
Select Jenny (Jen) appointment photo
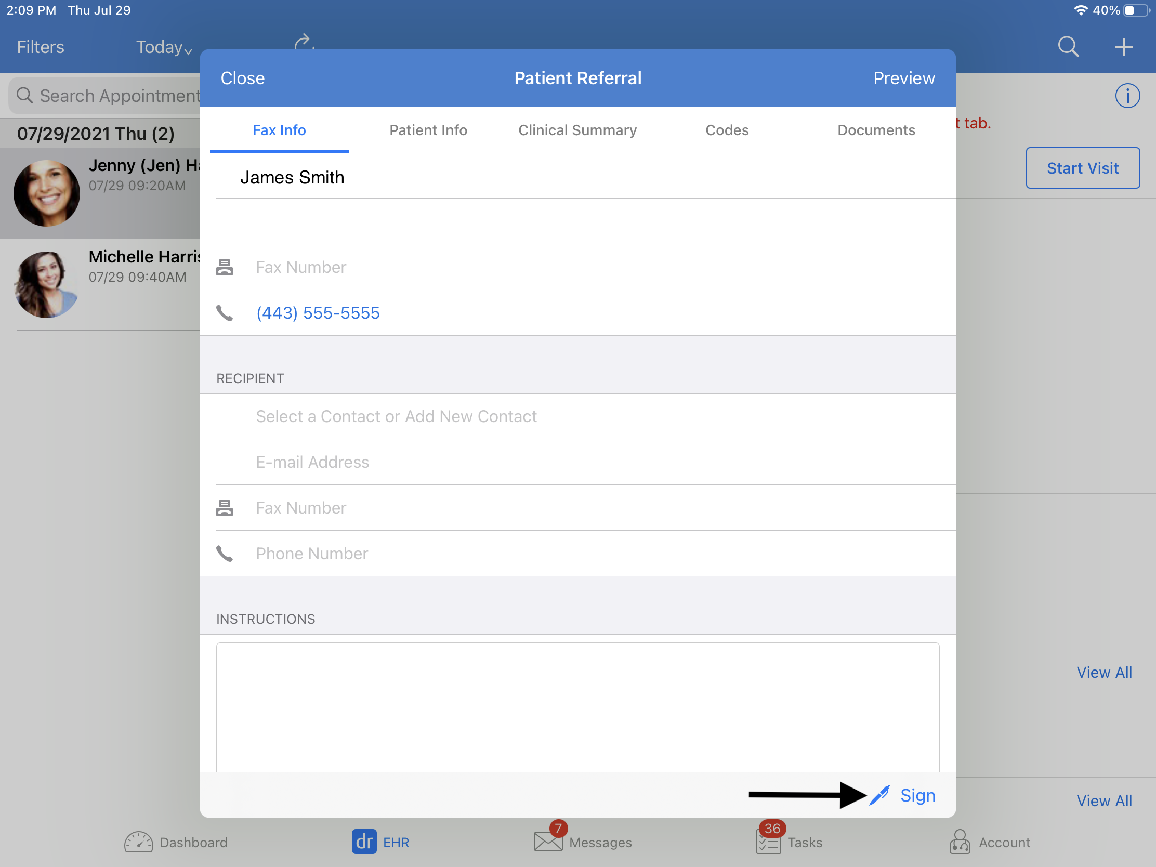pos(46,193)
